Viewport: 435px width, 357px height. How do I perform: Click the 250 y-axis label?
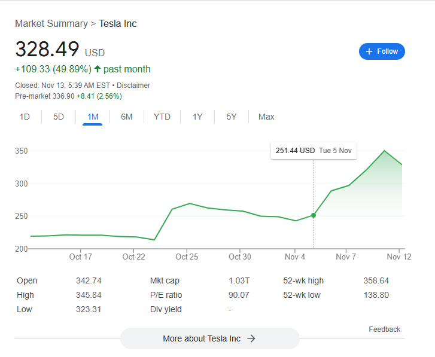[x=22, y=216]
